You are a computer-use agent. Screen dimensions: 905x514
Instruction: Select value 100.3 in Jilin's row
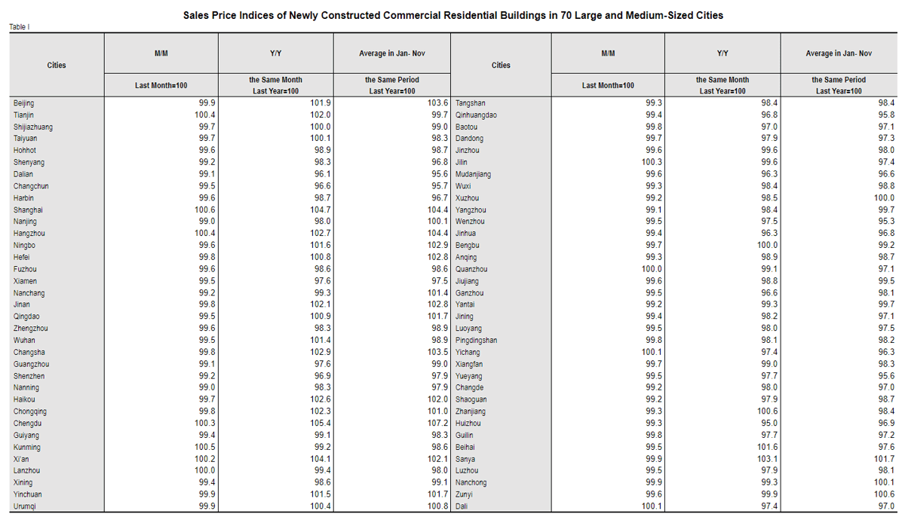click(x=652, y=163)
